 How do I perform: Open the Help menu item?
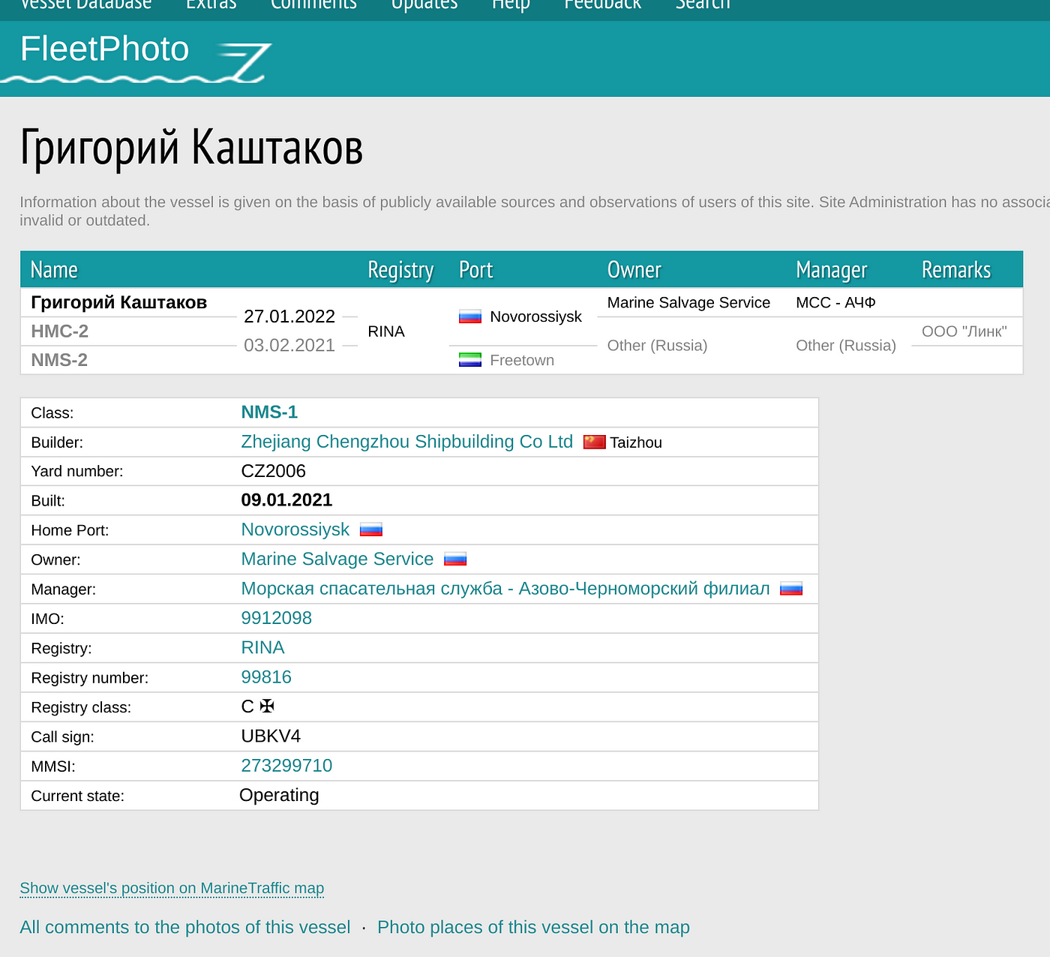(x=511, y=5)
